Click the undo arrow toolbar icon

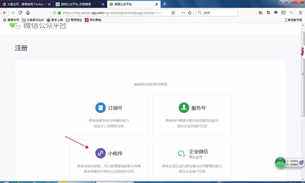[291, 13]
